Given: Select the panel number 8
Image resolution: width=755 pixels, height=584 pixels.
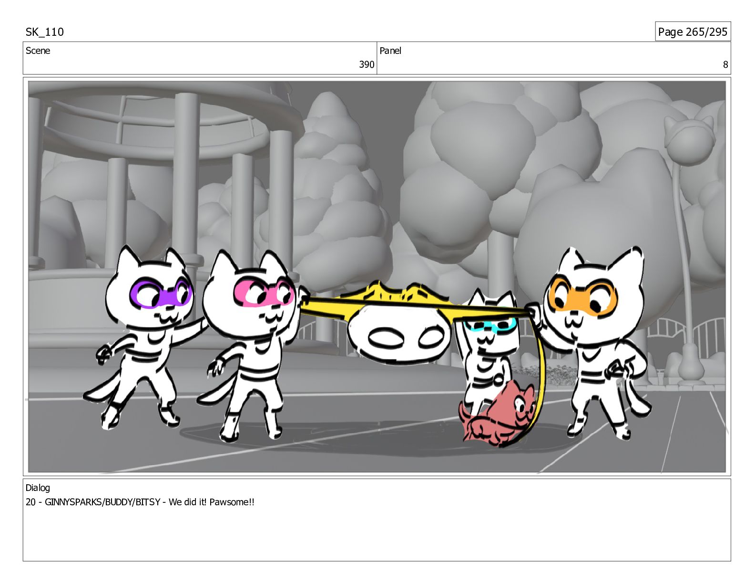Looking at the screenshot, I should [x=725, y=64].
